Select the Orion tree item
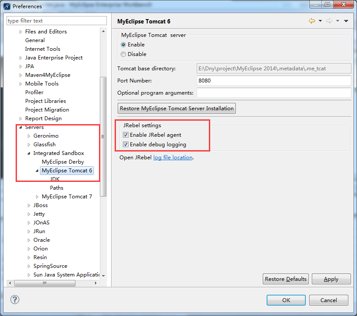The height and width of the screenshot is (316, 357). click(x=40, y=249)
